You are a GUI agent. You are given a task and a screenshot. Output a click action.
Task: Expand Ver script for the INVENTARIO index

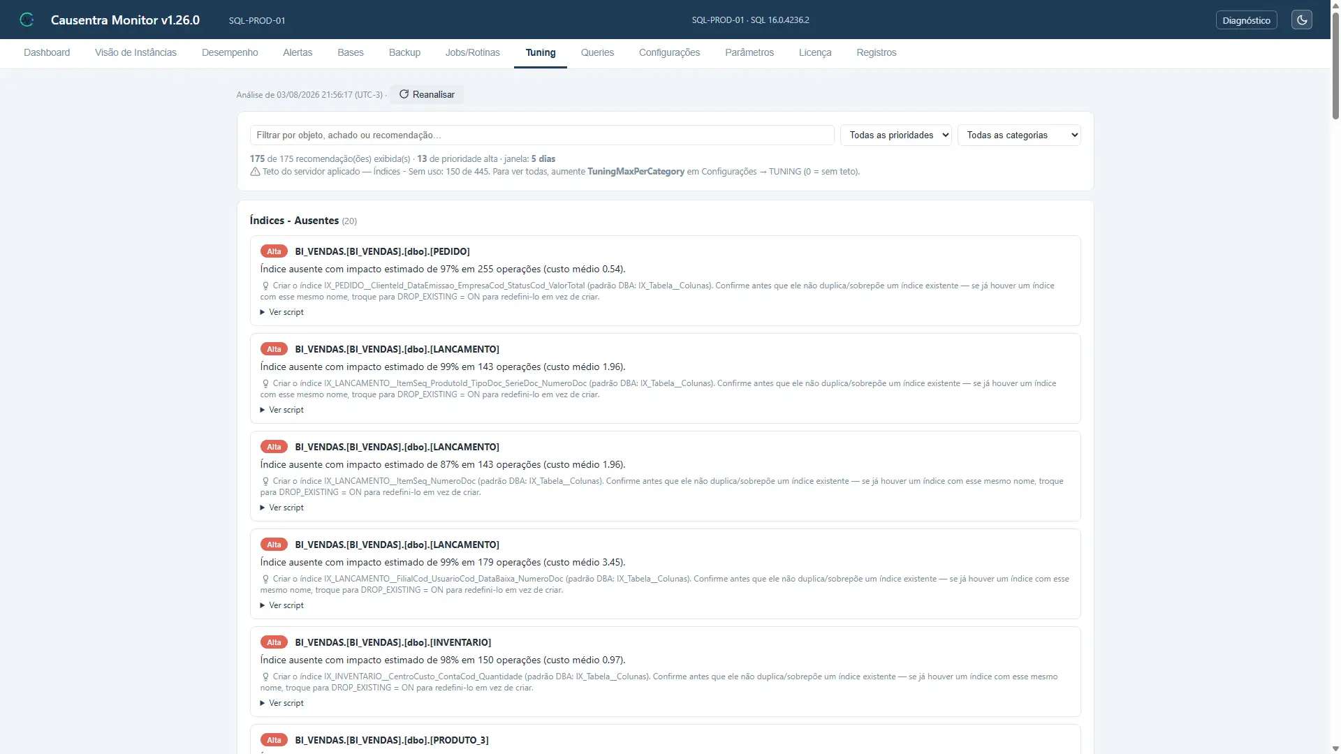282,703
